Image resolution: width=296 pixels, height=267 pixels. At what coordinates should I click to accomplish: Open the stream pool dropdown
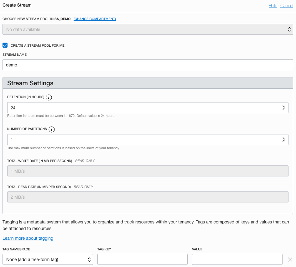(x=148, y=29)
